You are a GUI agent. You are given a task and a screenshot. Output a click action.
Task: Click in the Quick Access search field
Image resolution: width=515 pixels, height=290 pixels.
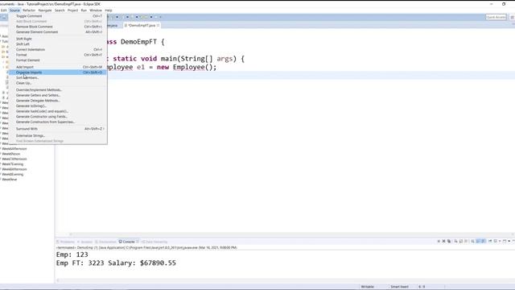click(496, 17)
